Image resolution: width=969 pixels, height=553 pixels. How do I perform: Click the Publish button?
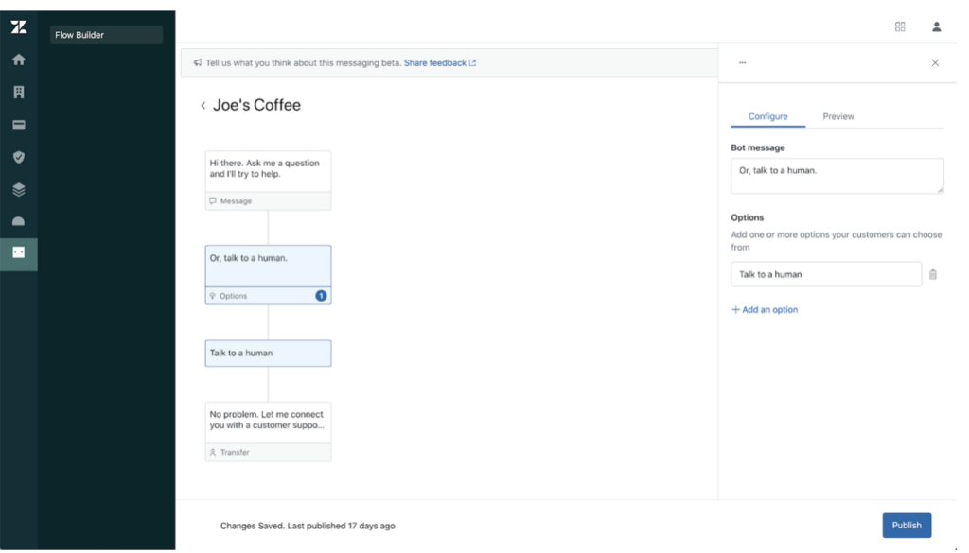pos(906,526)
